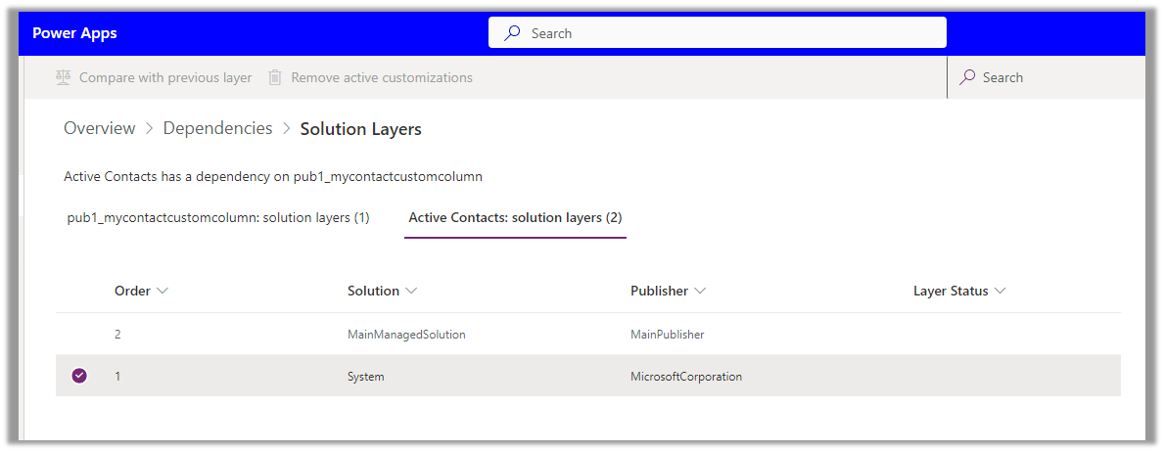Image resolution: width=1164 pixels, height=452 pixels.
Task: Click the trash can remove icon
Action: click(x=275, y=77)
